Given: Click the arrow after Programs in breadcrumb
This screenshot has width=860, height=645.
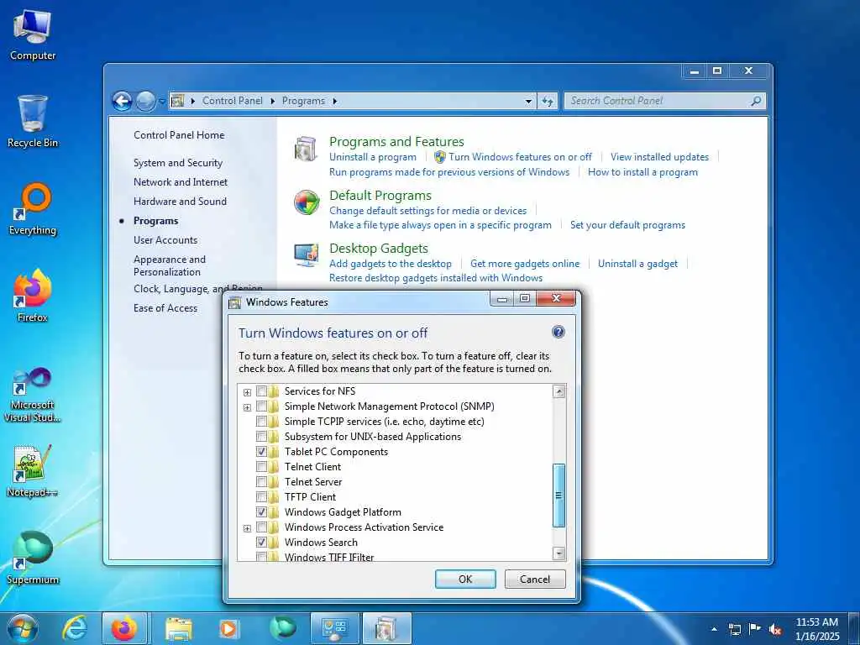Looking at the screenshot, I should pos(334,101).
